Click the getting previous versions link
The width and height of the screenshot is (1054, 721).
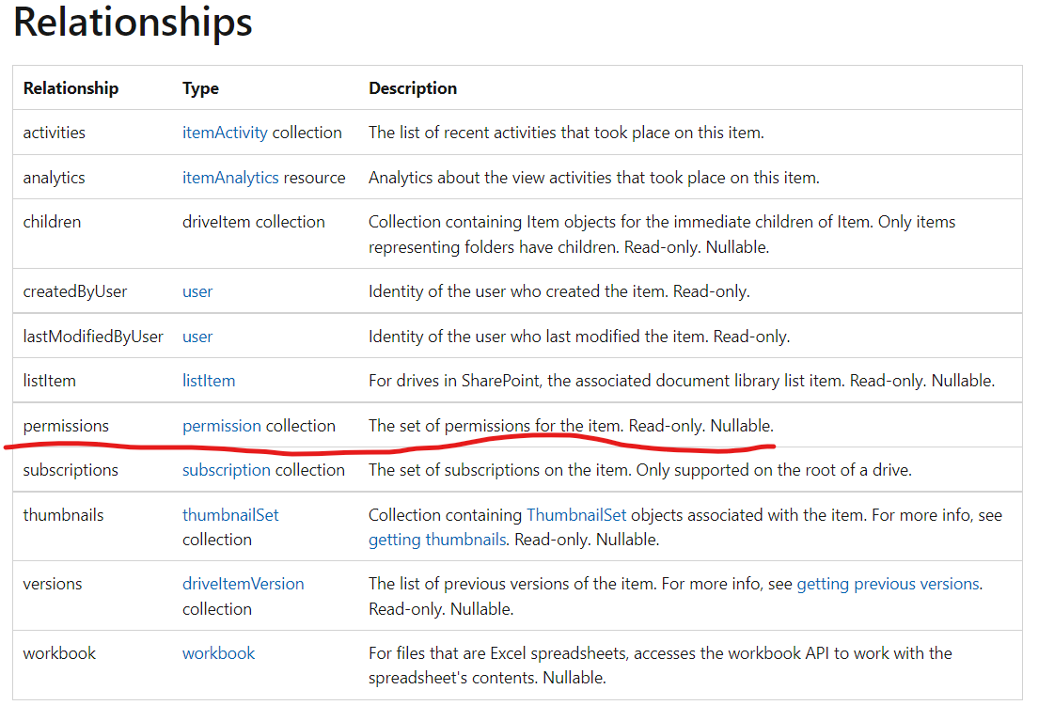click(888, 583)
